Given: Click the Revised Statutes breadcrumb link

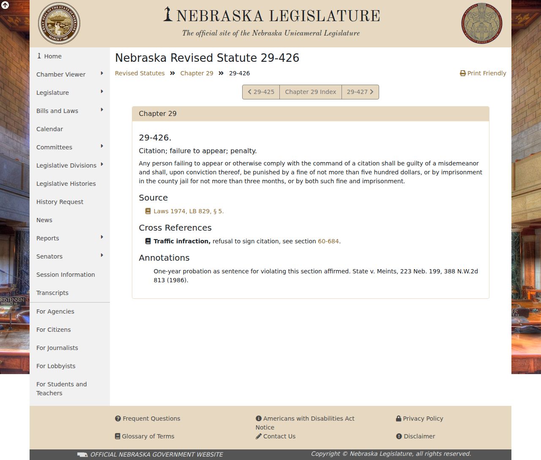Looking at the screenshot, I should point(140,73).
